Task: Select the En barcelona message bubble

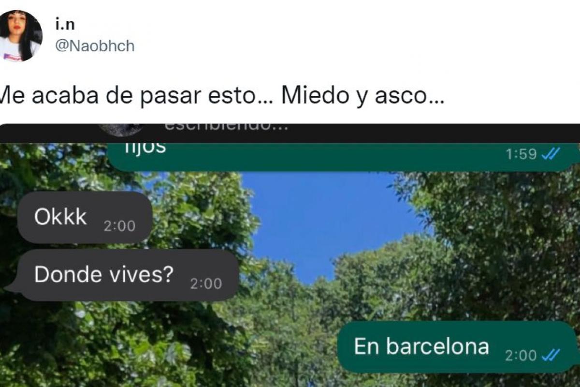Action: pos(457,347)
